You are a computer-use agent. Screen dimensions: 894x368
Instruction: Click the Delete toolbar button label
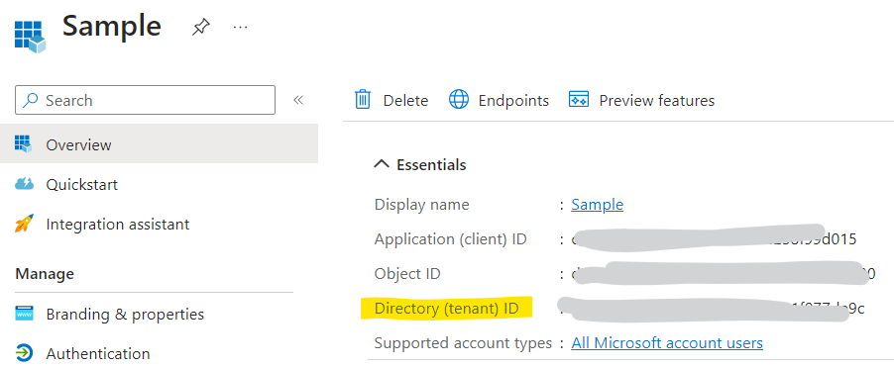click(405, 101)
